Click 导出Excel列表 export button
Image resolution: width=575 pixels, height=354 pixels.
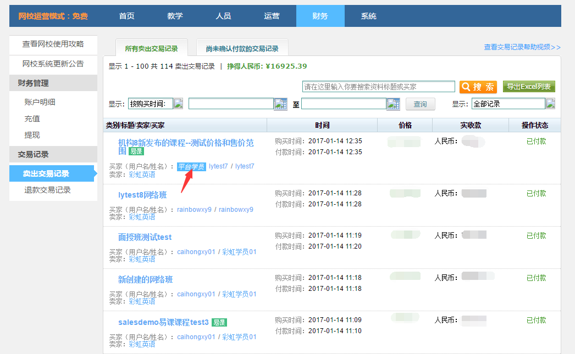[529, 87]
